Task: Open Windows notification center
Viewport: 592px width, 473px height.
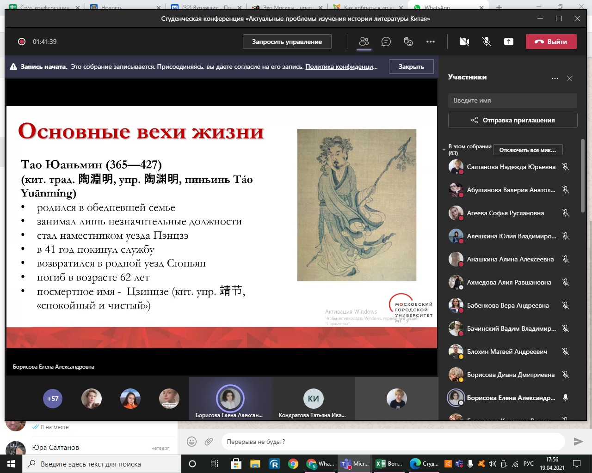Action: tap(577, 464)
